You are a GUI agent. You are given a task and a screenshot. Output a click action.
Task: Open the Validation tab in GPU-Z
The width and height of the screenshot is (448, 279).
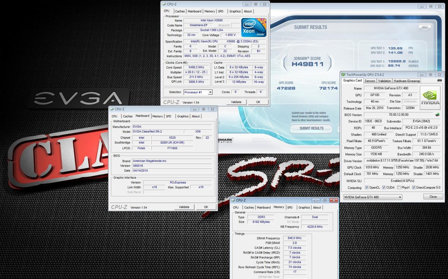pyautogui.click(x=384, y=81)
